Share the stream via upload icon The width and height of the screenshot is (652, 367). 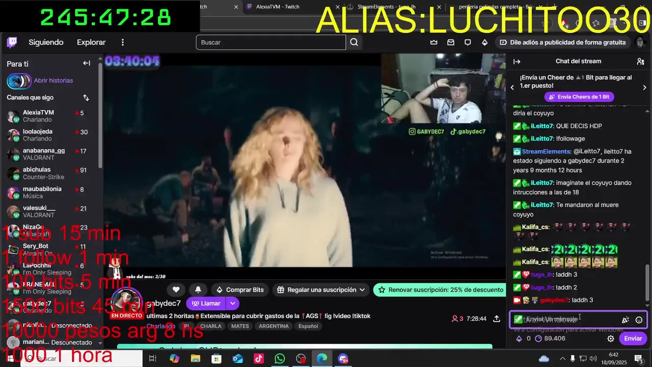coord(497,319)
